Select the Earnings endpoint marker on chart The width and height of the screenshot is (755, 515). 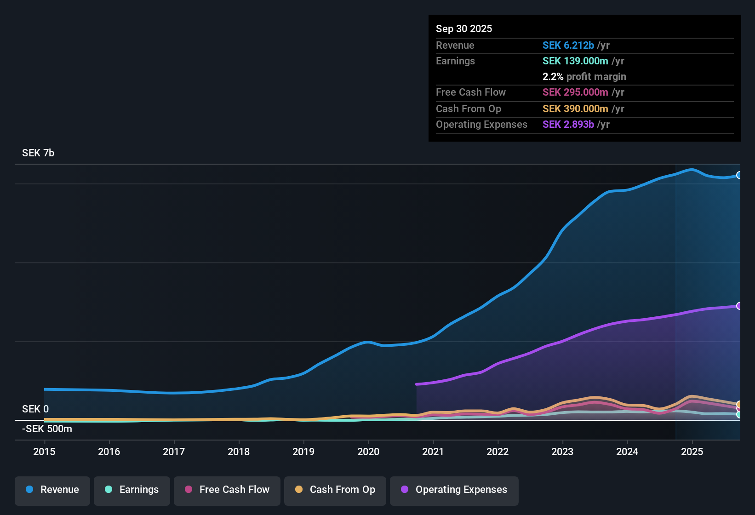coord(739,414)
